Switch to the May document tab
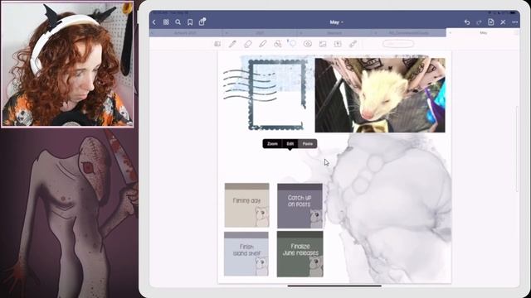Screen dimensions: 531x298 coord(483,33)
